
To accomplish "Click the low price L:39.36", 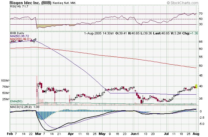I will click(x=146, y=33).
